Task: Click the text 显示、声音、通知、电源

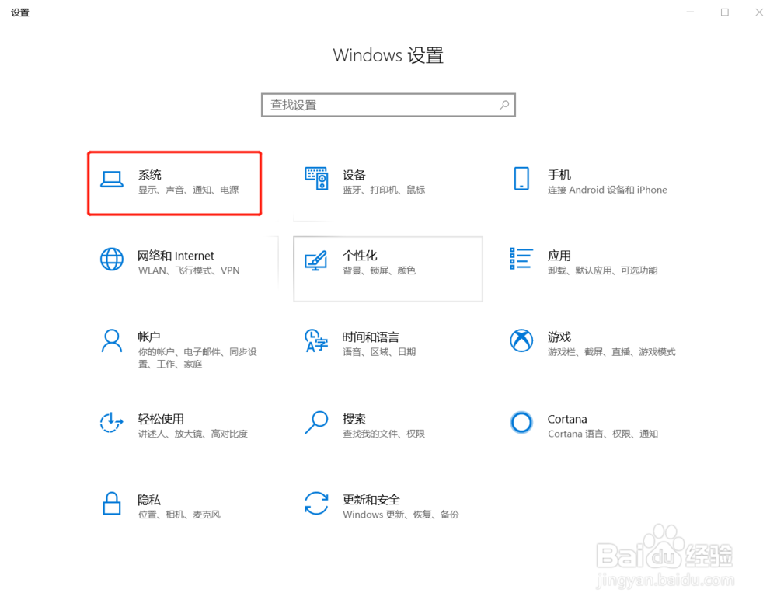Action: coord(188,190)
